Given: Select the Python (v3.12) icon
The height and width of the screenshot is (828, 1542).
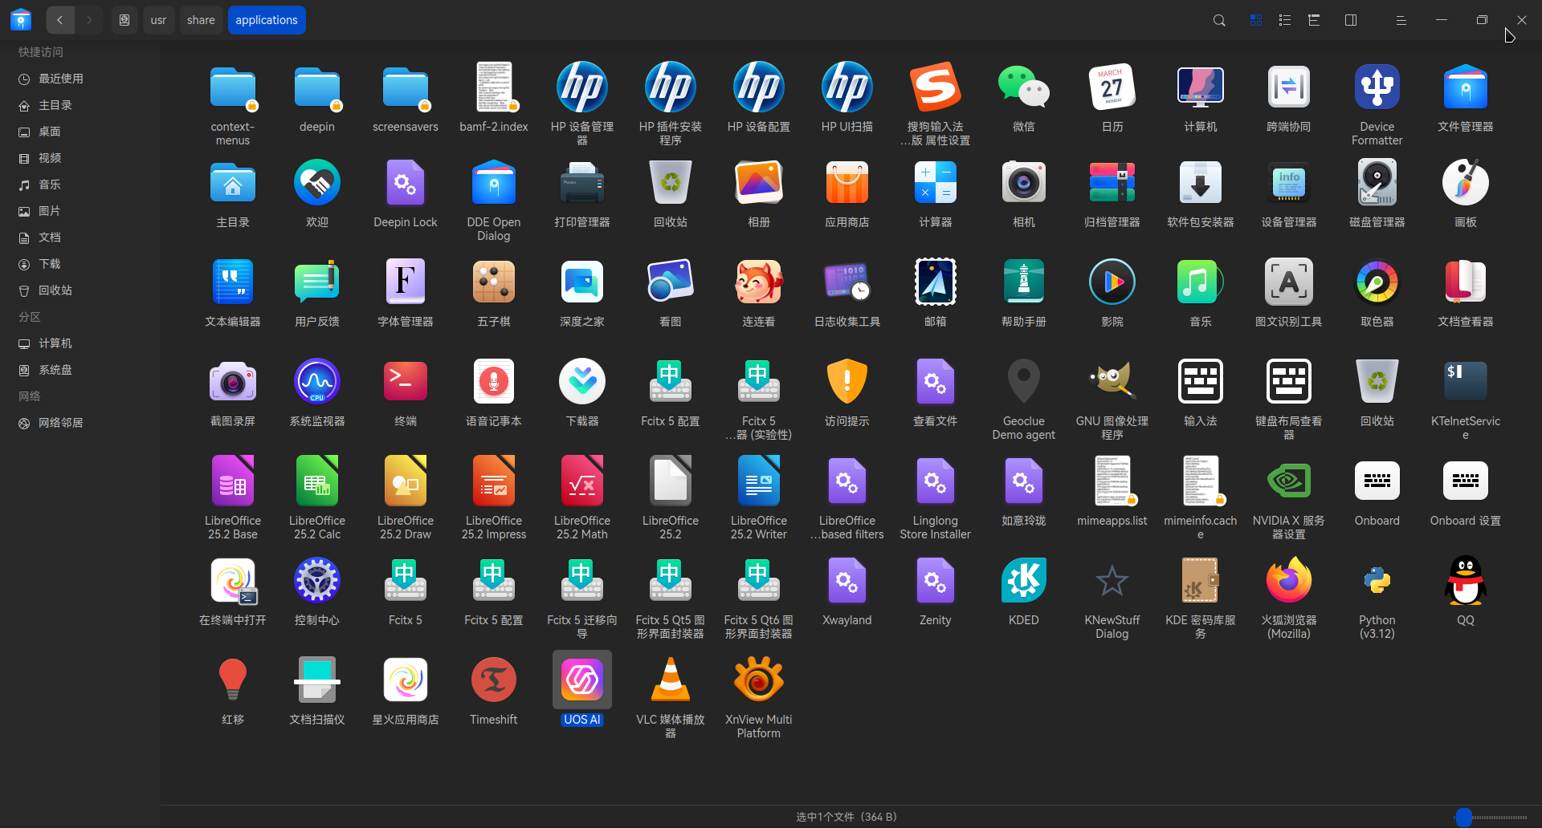Looking at the screenshot, I should pos(1377,580).
